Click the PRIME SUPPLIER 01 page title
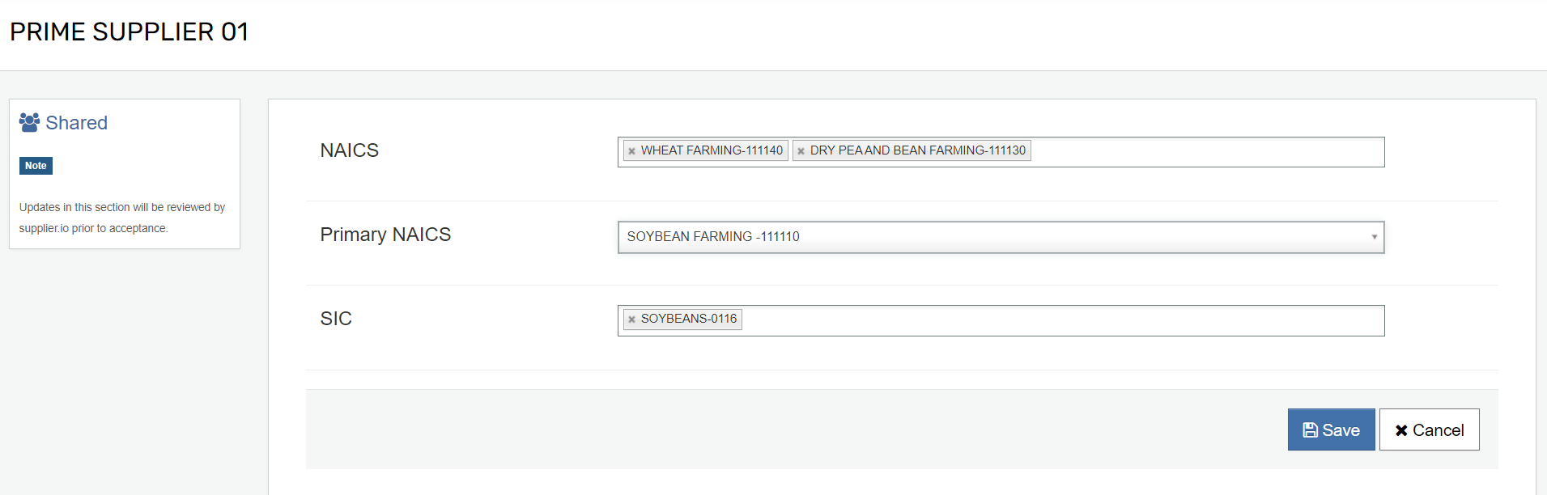 click(130, 32)
